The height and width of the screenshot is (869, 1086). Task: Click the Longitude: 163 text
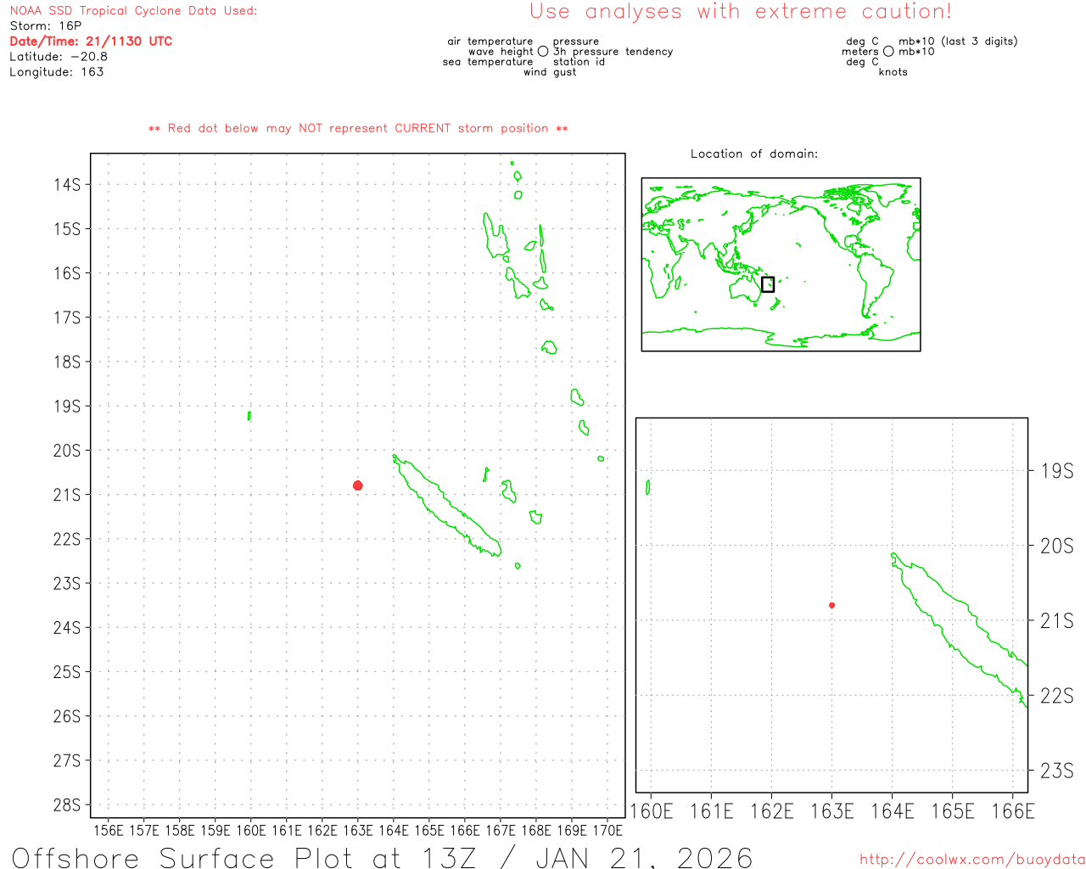pyautogui.click(x=57, y=72)
